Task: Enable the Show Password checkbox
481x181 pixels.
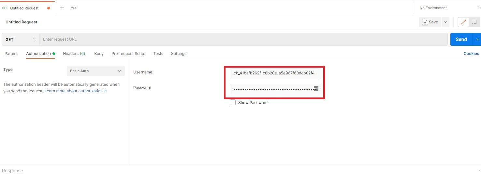Action: 233,103
